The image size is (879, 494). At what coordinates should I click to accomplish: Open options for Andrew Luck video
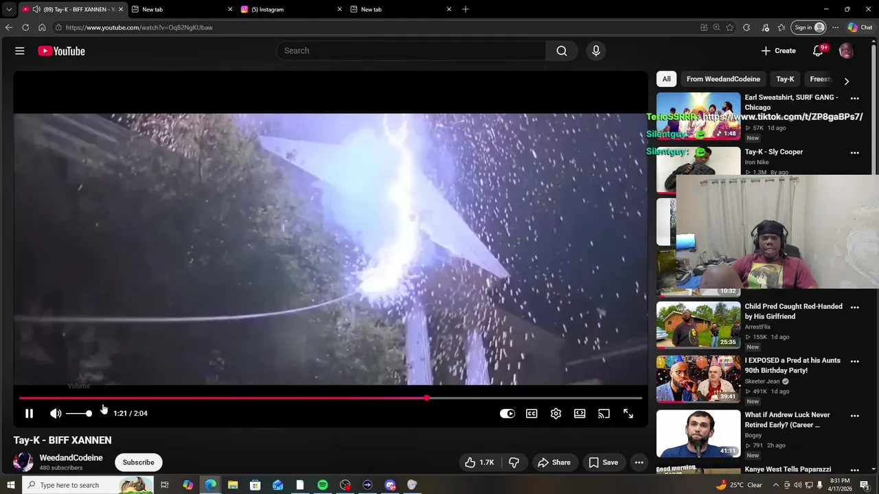[x=855, y=416]
